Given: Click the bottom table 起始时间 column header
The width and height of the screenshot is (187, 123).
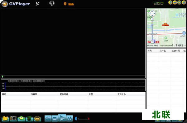Looking at the screenshot, I should tap(64, 94).
